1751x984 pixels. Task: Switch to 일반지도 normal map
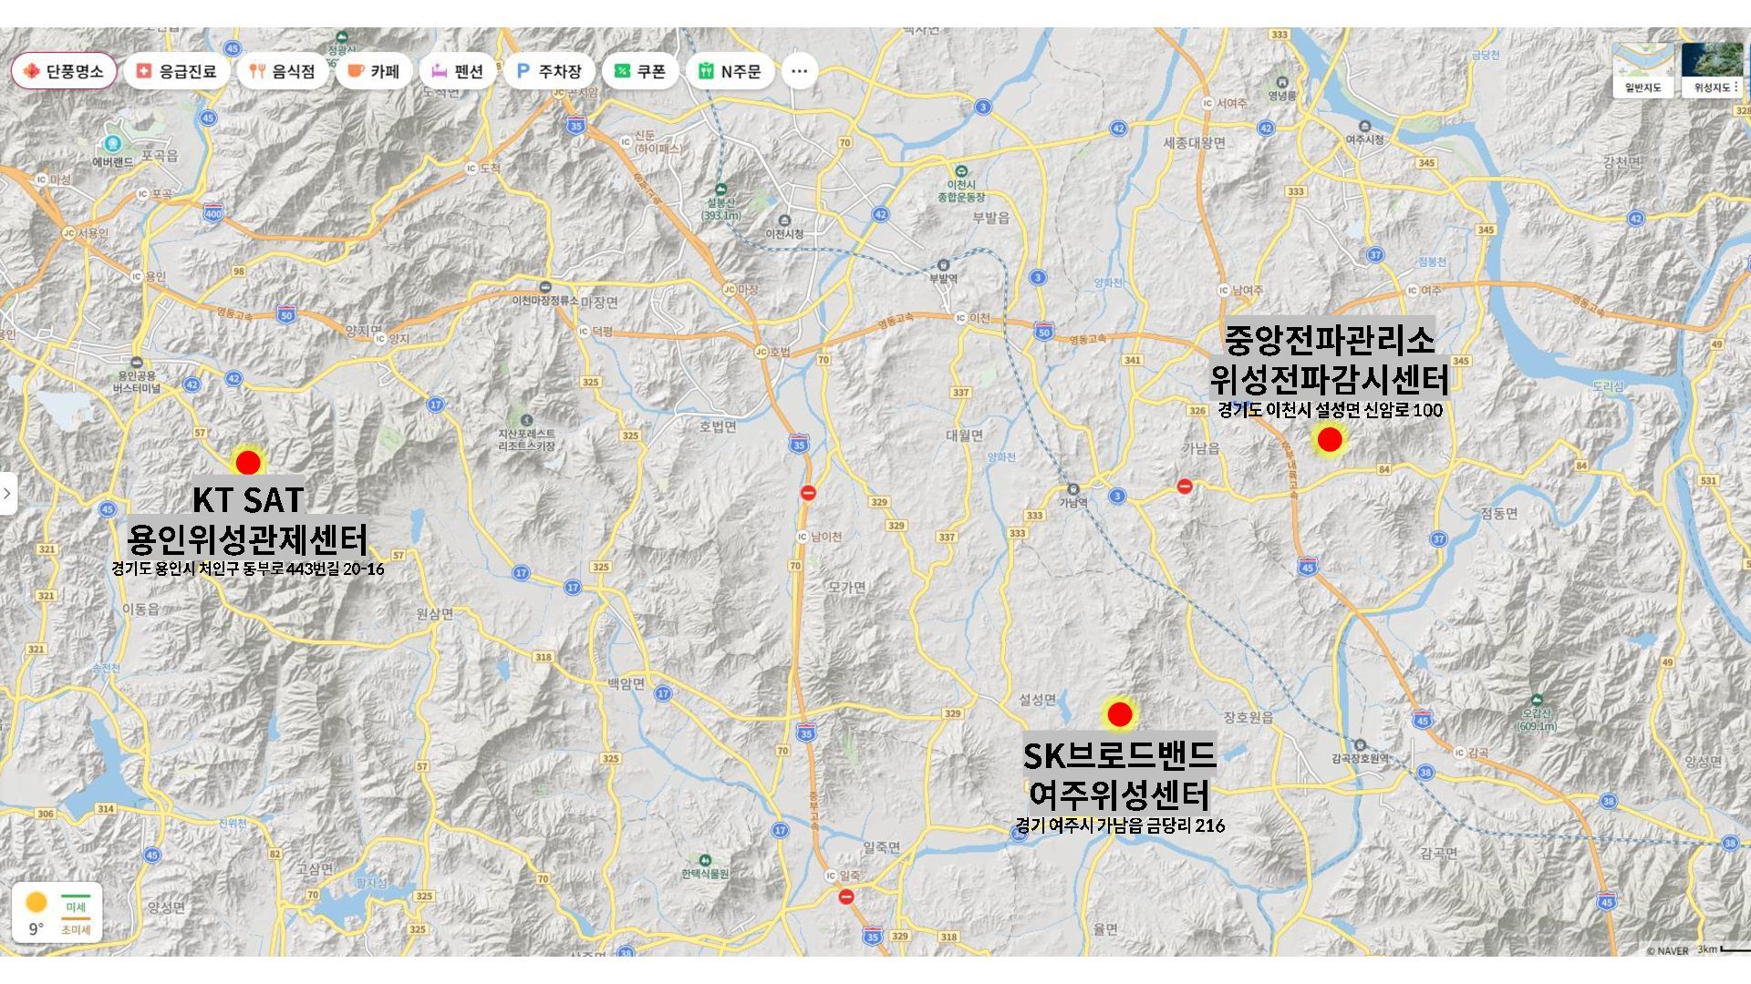click(1642, 69)
